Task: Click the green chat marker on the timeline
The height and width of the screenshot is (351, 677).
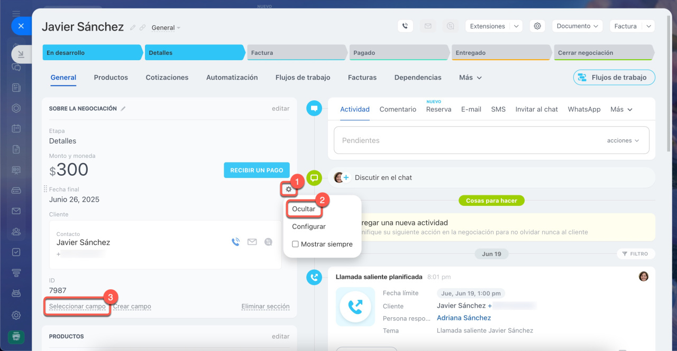Action: pos(314,178)
